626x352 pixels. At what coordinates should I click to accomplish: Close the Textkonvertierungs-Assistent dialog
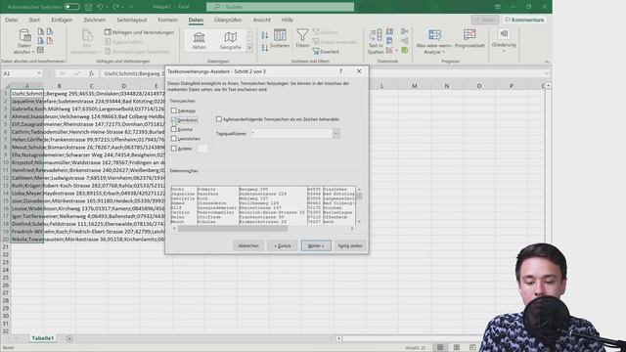(x=359, y=71)
